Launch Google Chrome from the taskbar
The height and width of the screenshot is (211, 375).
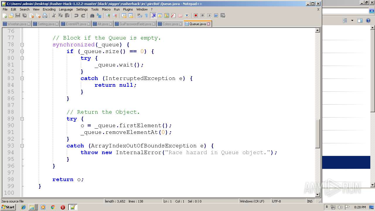(x=53, y=207)
